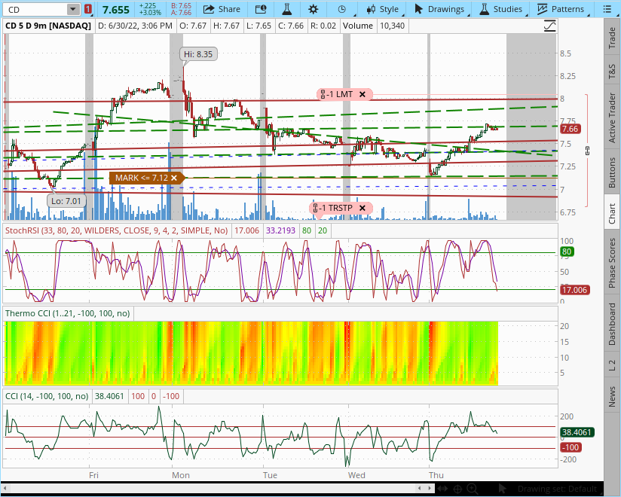Cancel the -1 TRSTP order

363,208
